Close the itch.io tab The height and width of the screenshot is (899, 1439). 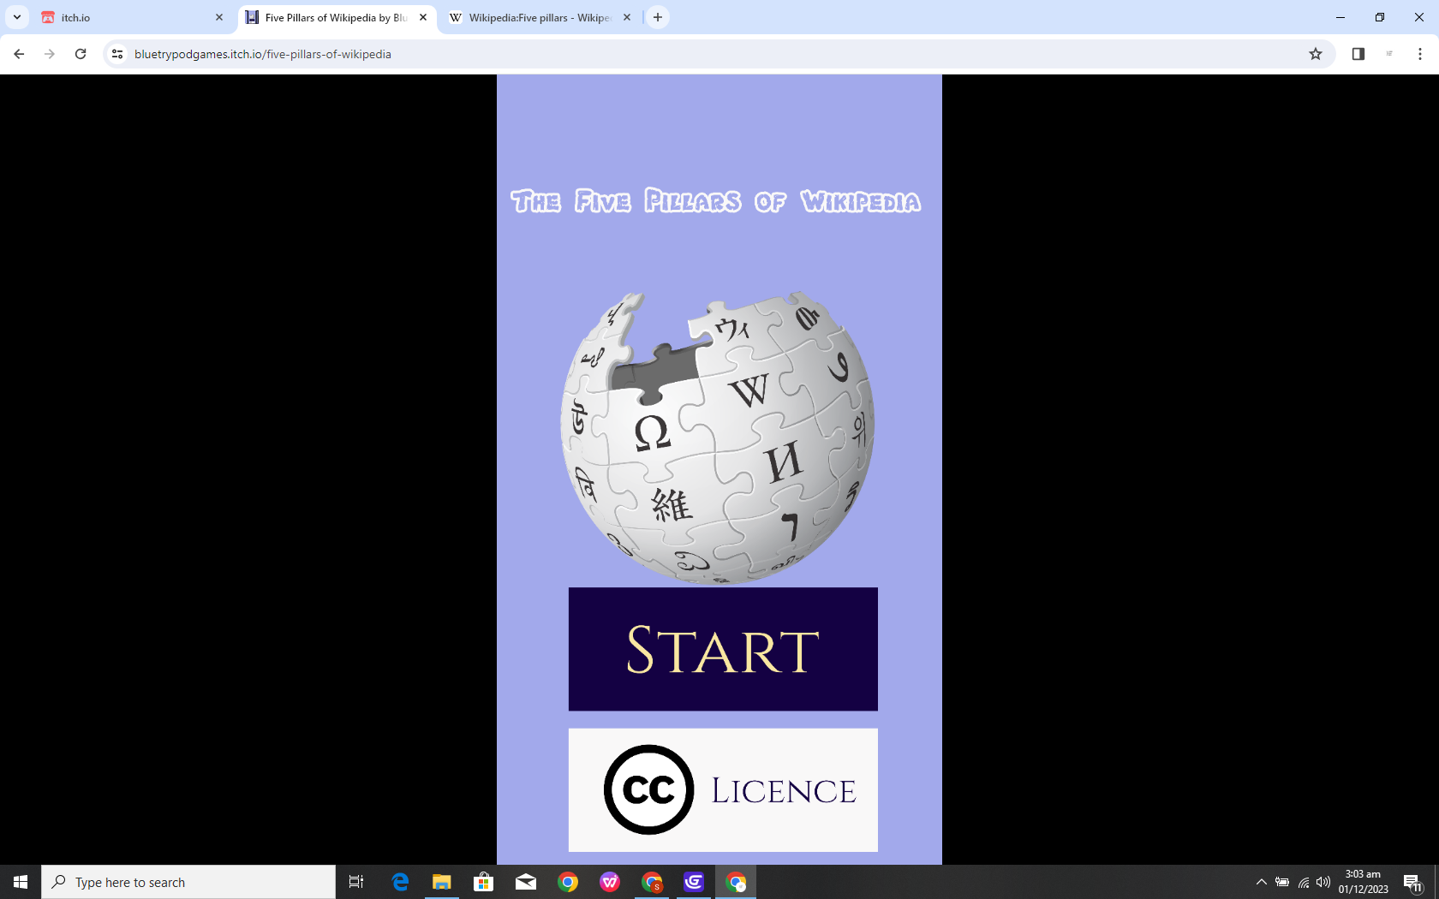point(219,17)
